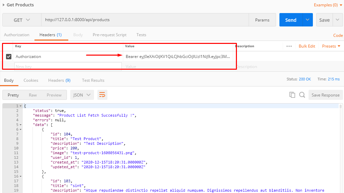Click the Authorization key cell
Image resolution: width=344 pixels, height=193 pixels.
pos(68,56)
